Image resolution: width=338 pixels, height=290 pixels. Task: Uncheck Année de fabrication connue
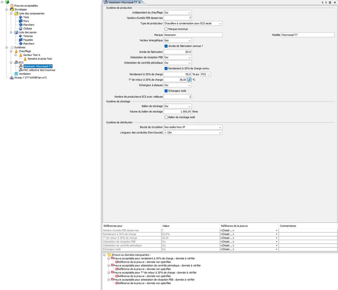[166, 46]
